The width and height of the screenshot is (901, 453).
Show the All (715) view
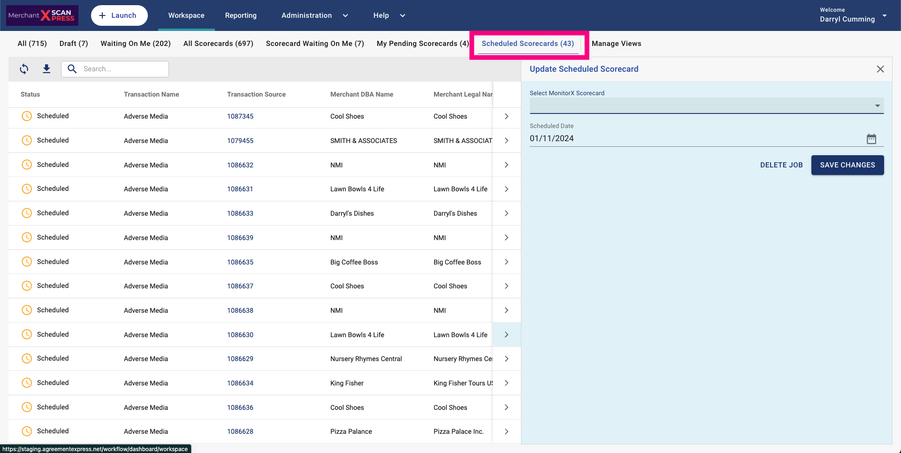click(32, 44)
